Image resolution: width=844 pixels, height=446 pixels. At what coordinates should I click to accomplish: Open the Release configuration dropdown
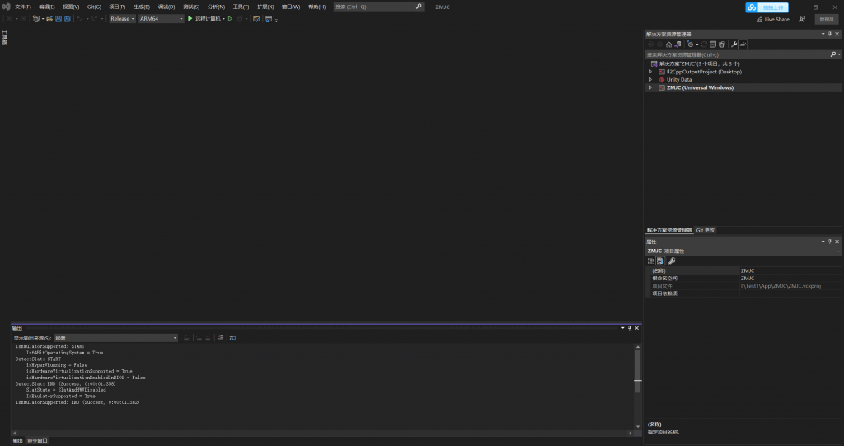tap(123, 18)
